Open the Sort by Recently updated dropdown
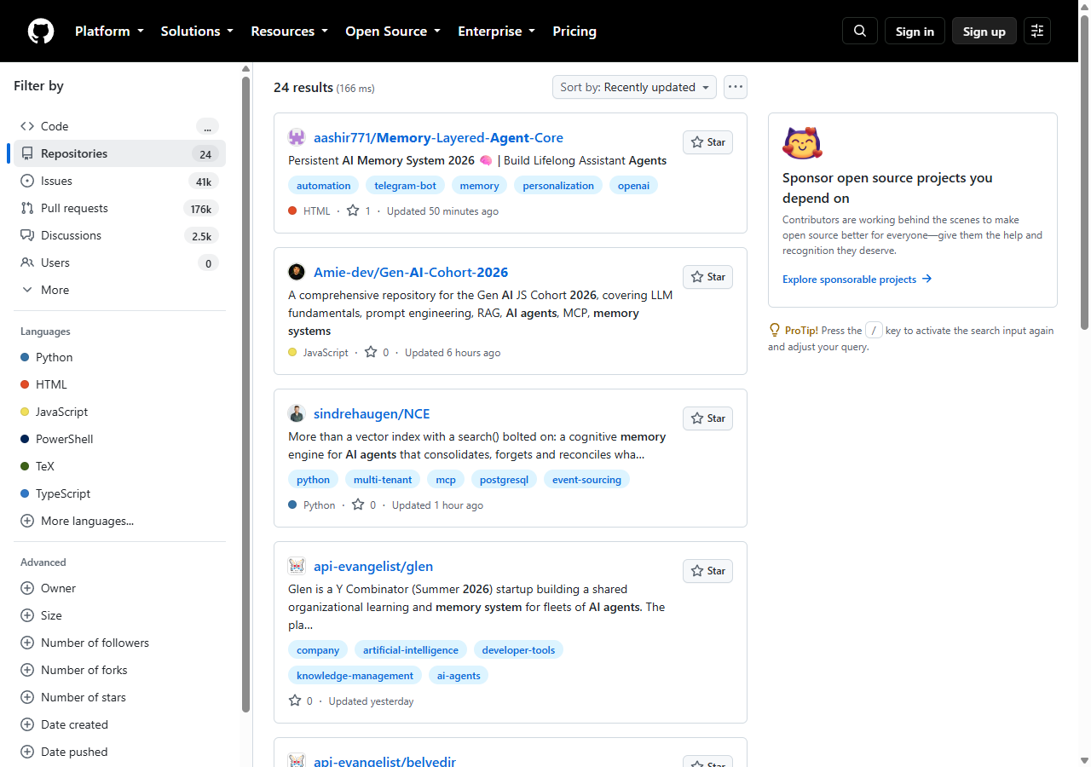Image resolution: width=1091 pixels, height=767 pixels. click(635, 87)
